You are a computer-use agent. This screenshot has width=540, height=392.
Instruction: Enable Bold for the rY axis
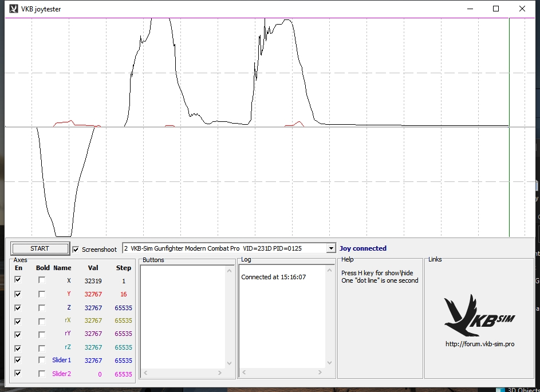tap(42, 335)
